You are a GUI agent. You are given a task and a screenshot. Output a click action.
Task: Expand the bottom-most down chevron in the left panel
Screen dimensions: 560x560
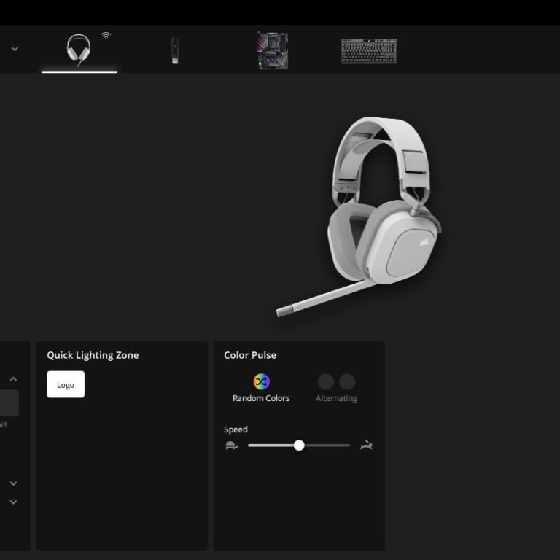13,502
